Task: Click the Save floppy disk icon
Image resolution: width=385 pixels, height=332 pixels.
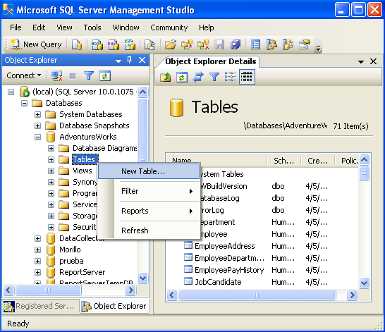Action: (219, 44)
